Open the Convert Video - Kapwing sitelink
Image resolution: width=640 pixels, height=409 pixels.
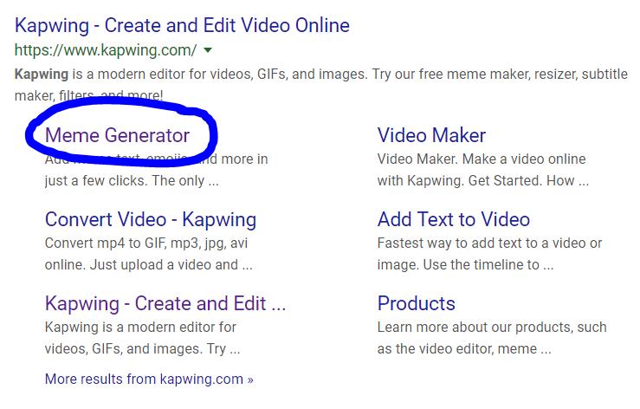[151, 220]
